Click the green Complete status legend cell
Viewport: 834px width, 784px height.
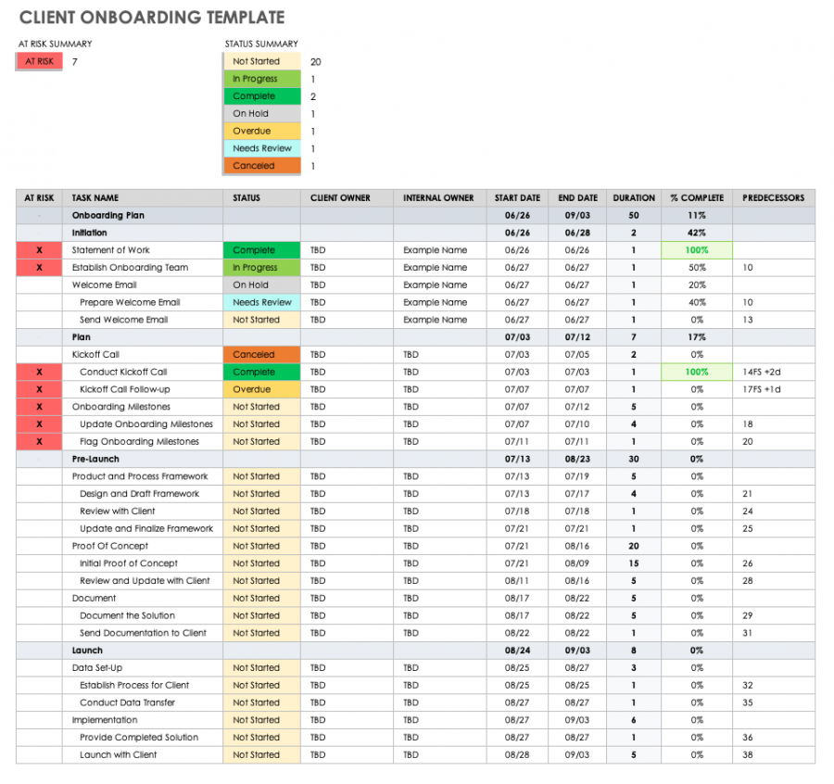260,95
